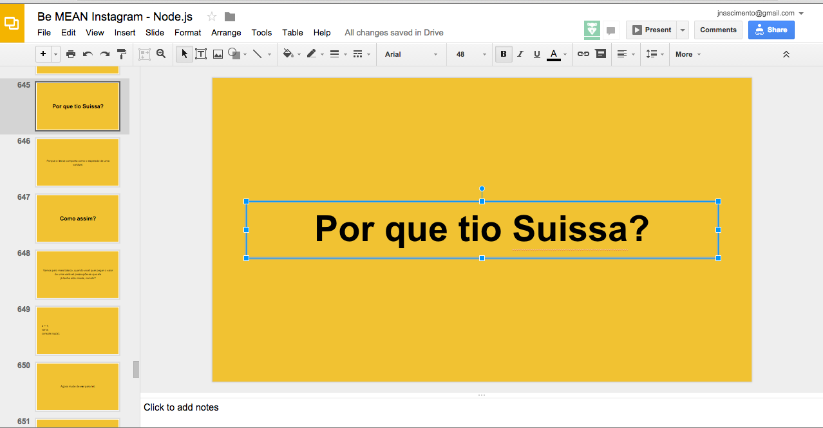Open the Comments button

point(718,30)
